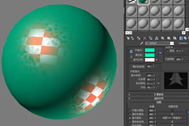Click the Put to Library icon
This screenshot has height=126, width=189.
point(163,38)
